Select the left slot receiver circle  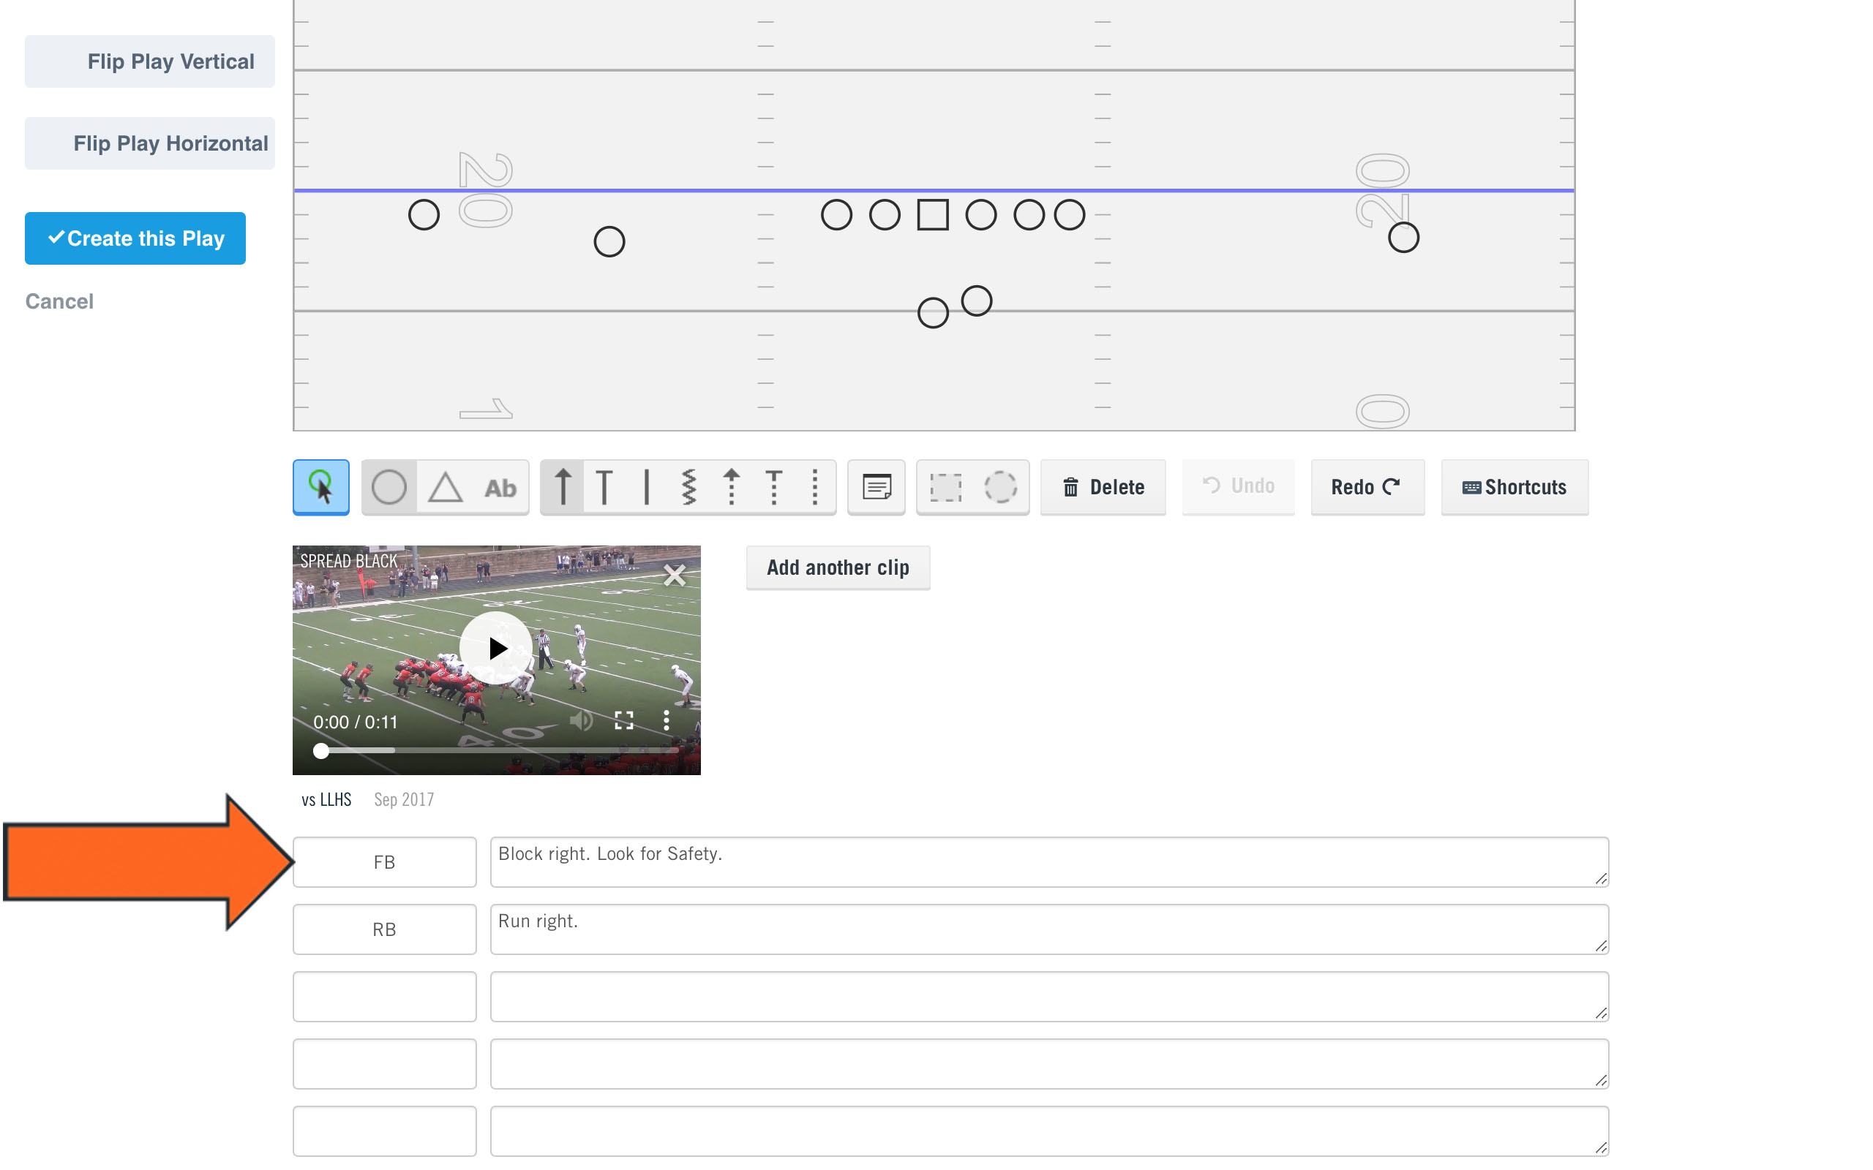click(x=609, y=241)
